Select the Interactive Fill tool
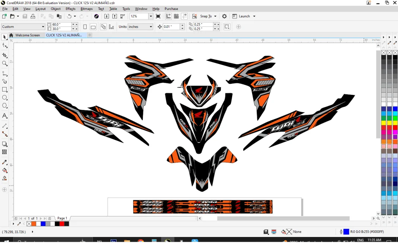Image resolution: width=398 pixels, height=248 pixels. coord(4,170)
